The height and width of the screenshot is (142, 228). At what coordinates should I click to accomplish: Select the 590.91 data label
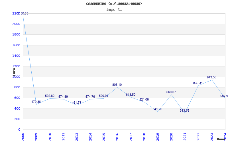[103, 96]
